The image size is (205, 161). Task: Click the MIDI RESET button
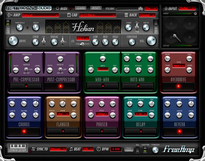pos(96,8)
